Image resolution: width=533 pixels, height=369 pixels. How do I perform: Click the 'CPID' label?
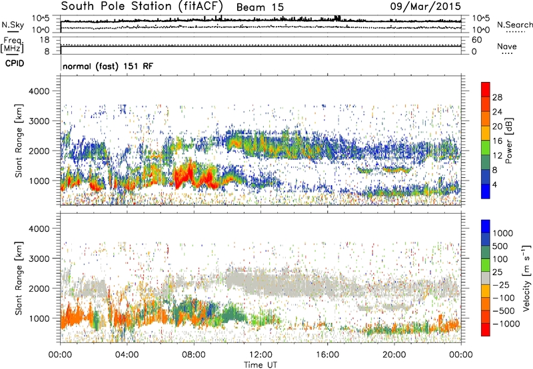pyautogui.click(x=15, y=63)
